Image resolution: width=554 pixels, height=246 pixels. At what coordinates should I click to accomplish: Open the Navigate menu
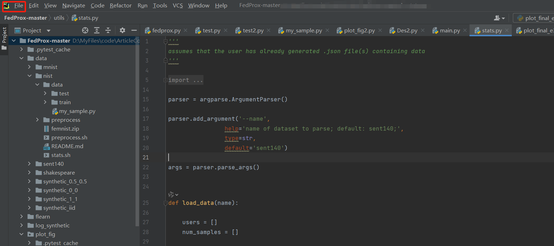[74, 6]
